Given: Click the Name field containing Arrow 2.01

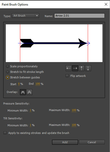Looking at the screenshot, I should click(79, 16).
